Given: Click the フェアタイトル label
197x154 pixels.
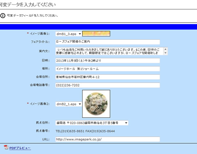Looking at the screenshot, I should 40,42.
